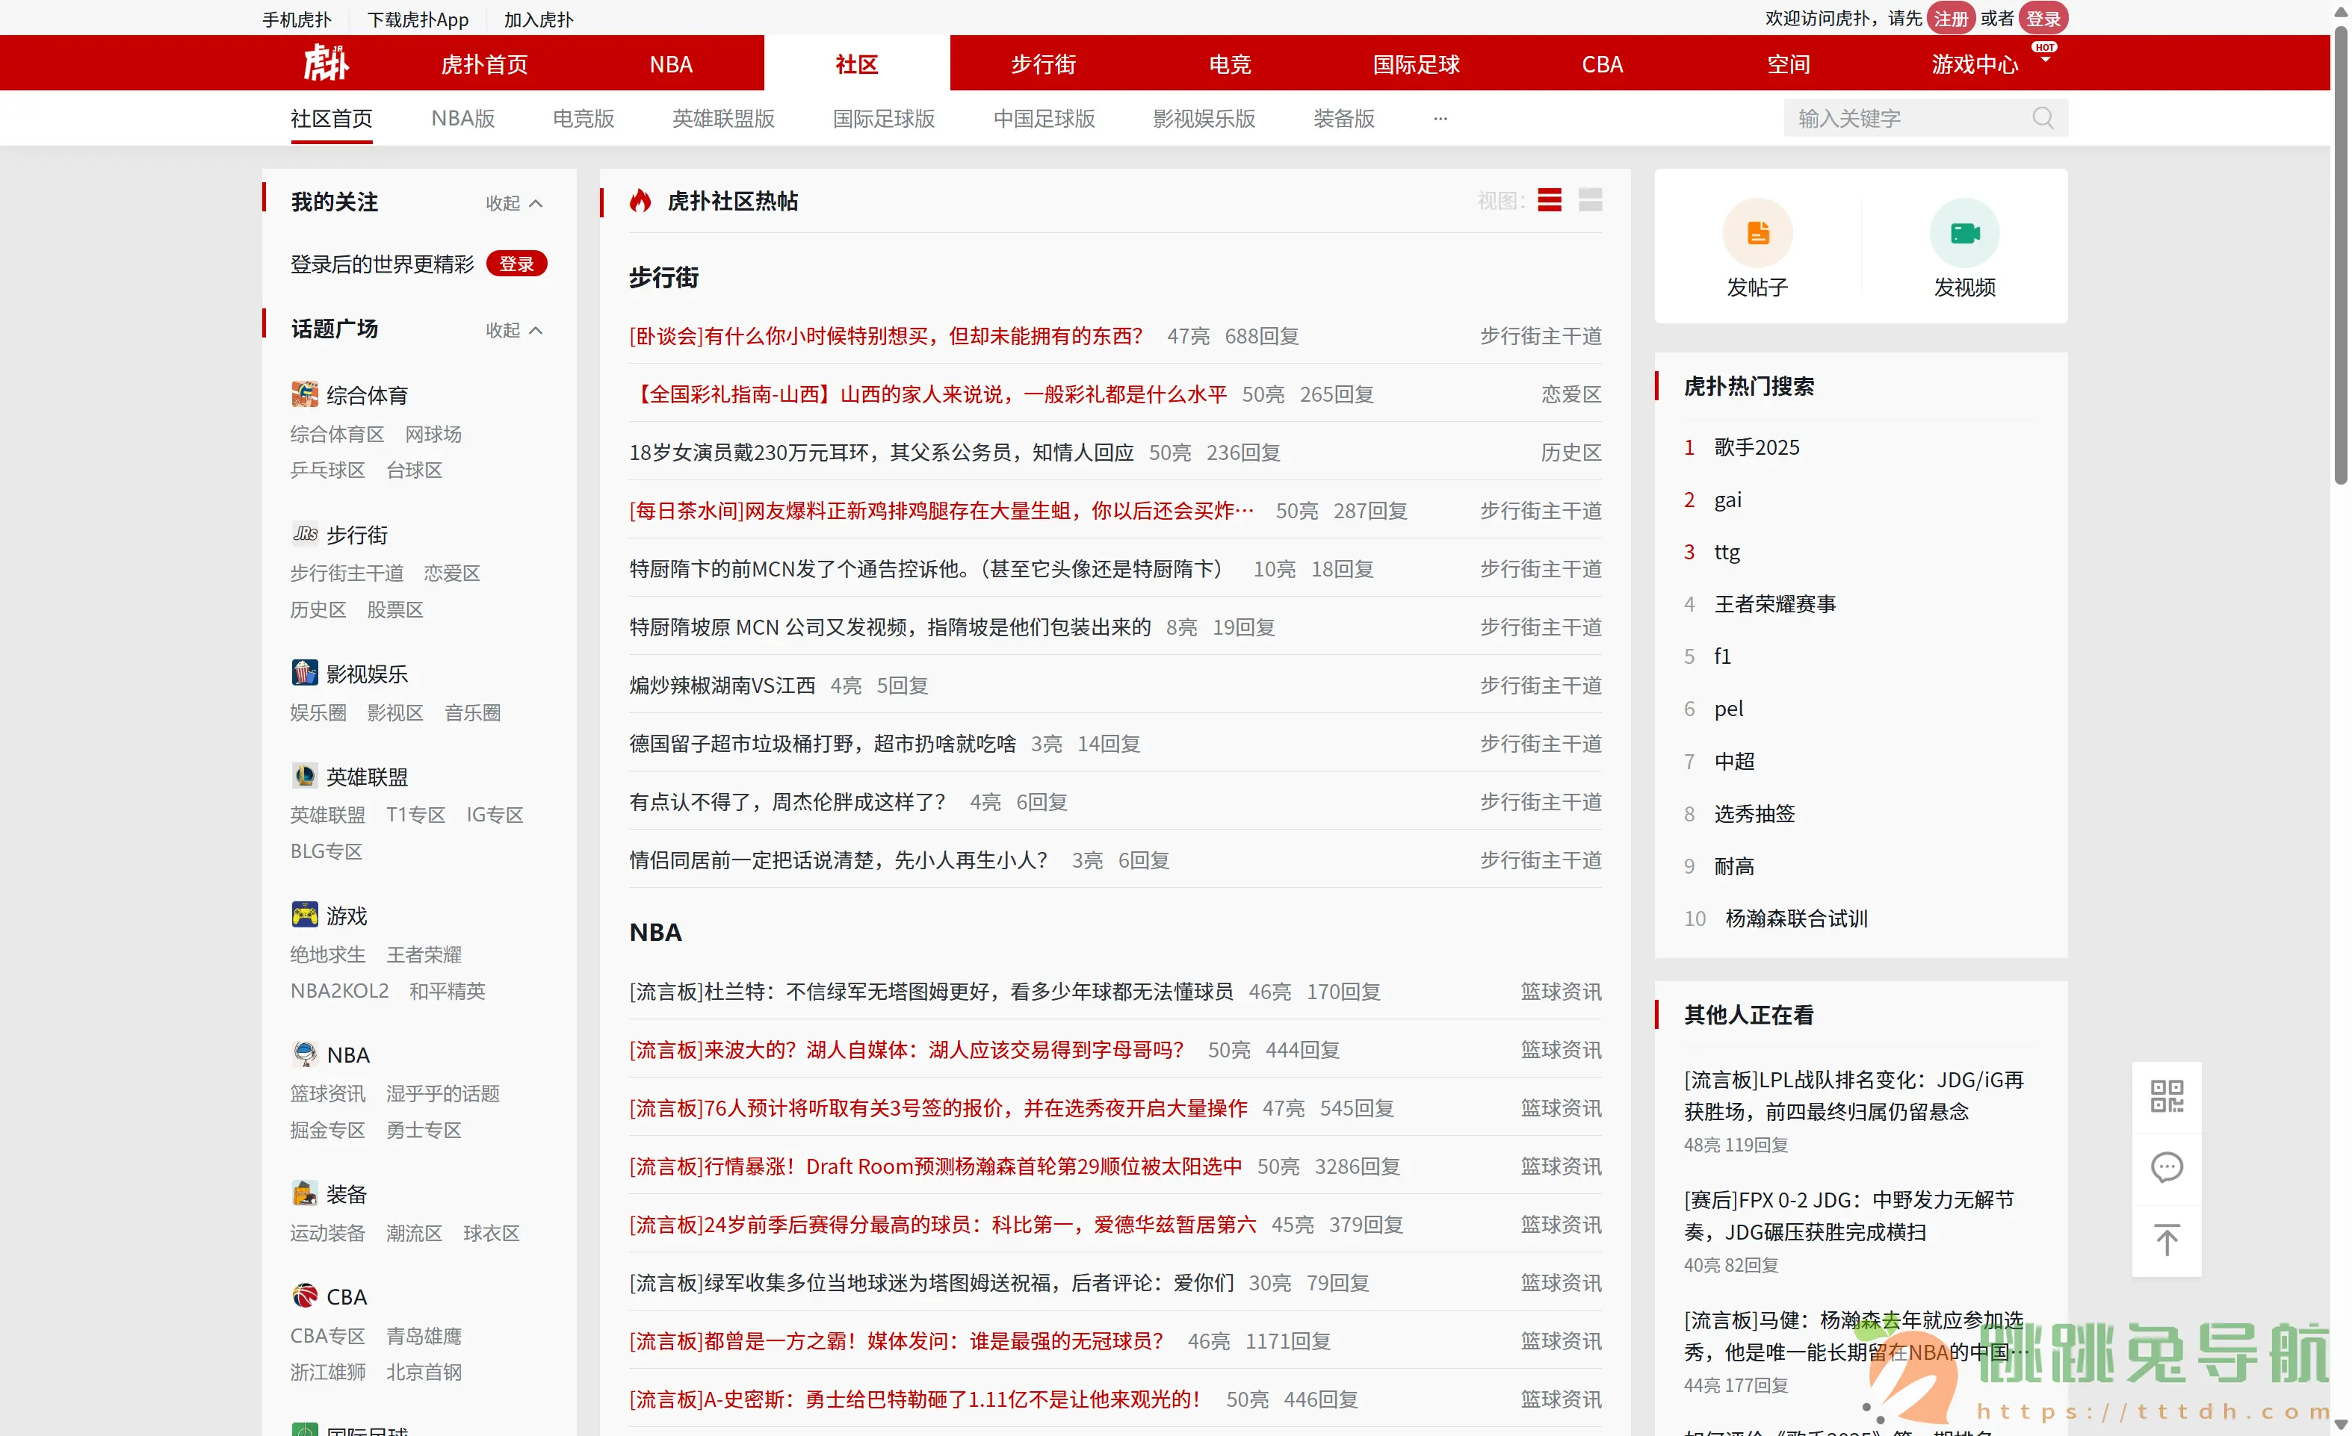Viewport: 2352px width, 1436px height.
Task: Click the orange 发帖子 post icon
Action: coord(1757,233)
